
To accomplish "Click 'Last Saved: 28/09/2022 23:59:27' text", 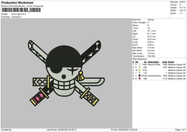I will pyautogui.click(x=61, y=130).
